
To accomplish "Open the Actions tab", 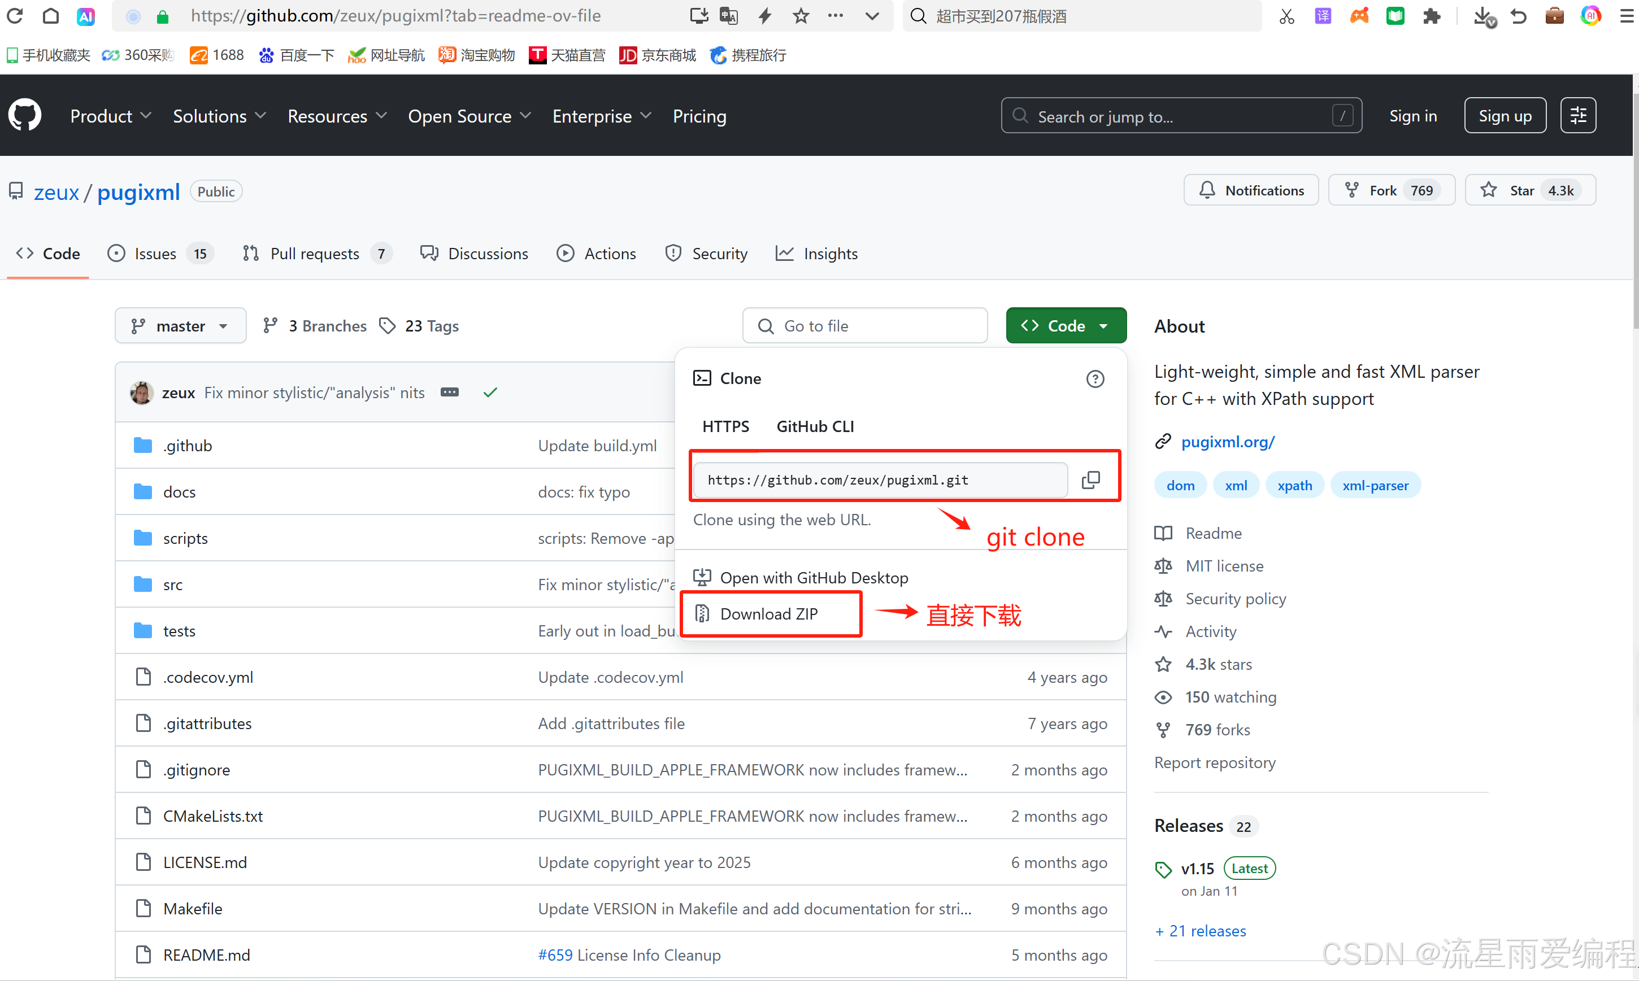I will [597, 254].
